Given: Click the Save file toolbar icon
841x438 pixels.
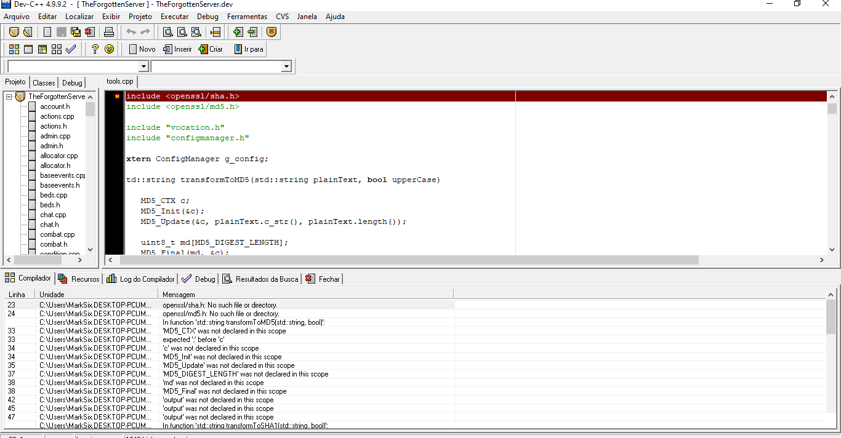Looking at the screenshot, I should [x=62, y=32].
